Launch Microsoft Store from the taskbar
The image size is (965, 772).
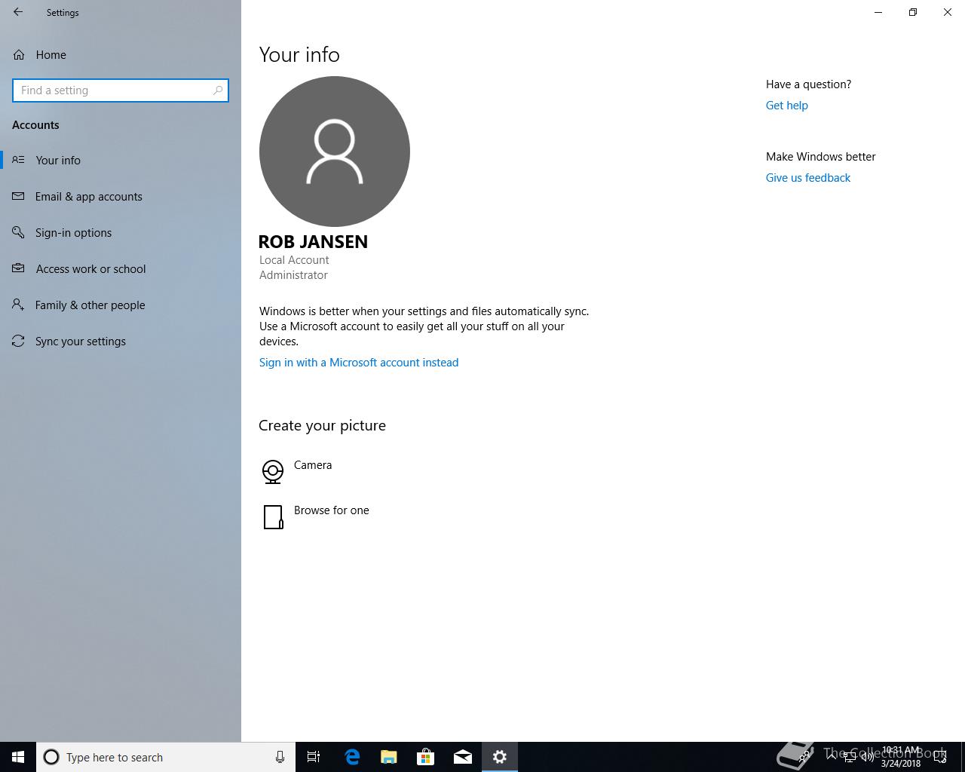tap(426, 757)
